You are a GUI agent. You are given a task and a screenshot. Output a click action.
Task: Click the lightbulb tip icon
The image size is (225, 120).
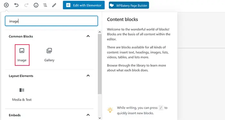click(110, 110)
